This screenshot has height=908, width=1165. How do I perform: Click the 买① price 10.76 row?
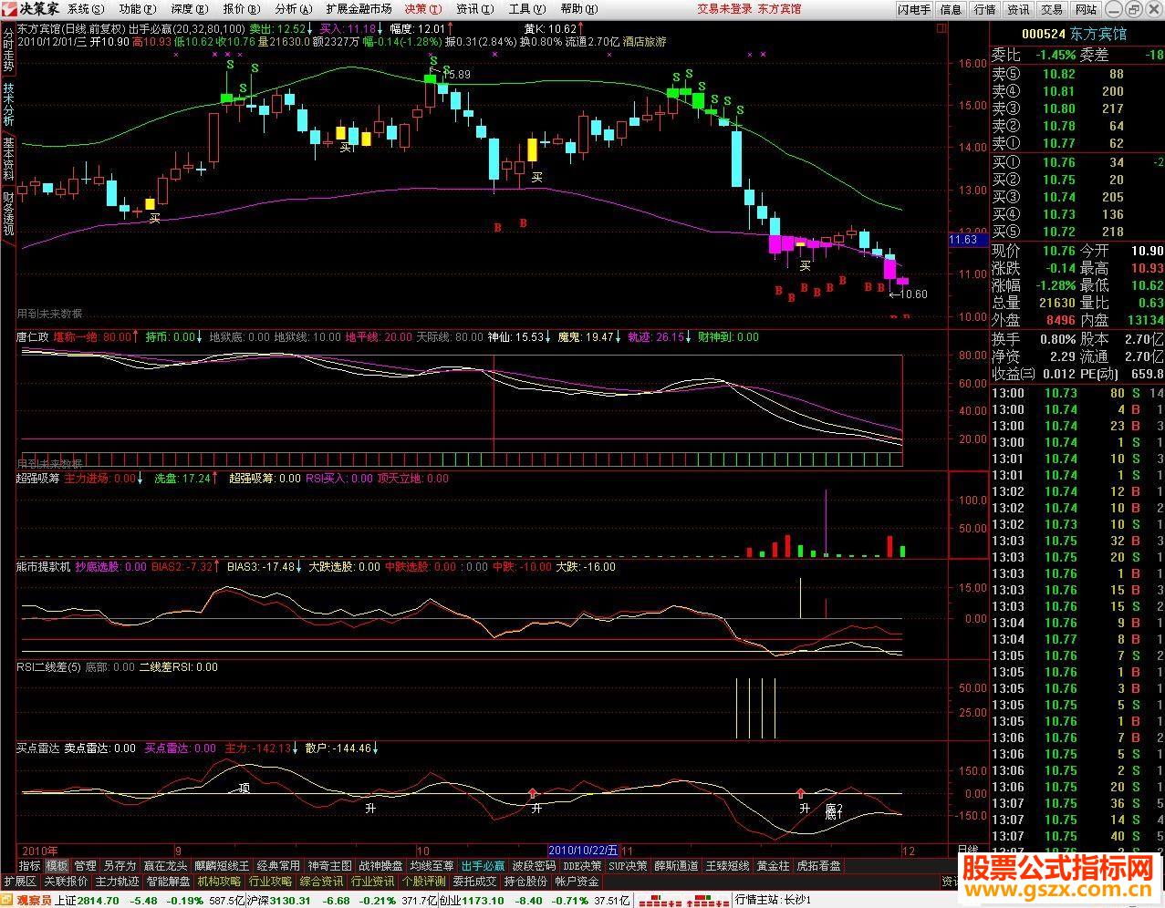point(1077,162)
